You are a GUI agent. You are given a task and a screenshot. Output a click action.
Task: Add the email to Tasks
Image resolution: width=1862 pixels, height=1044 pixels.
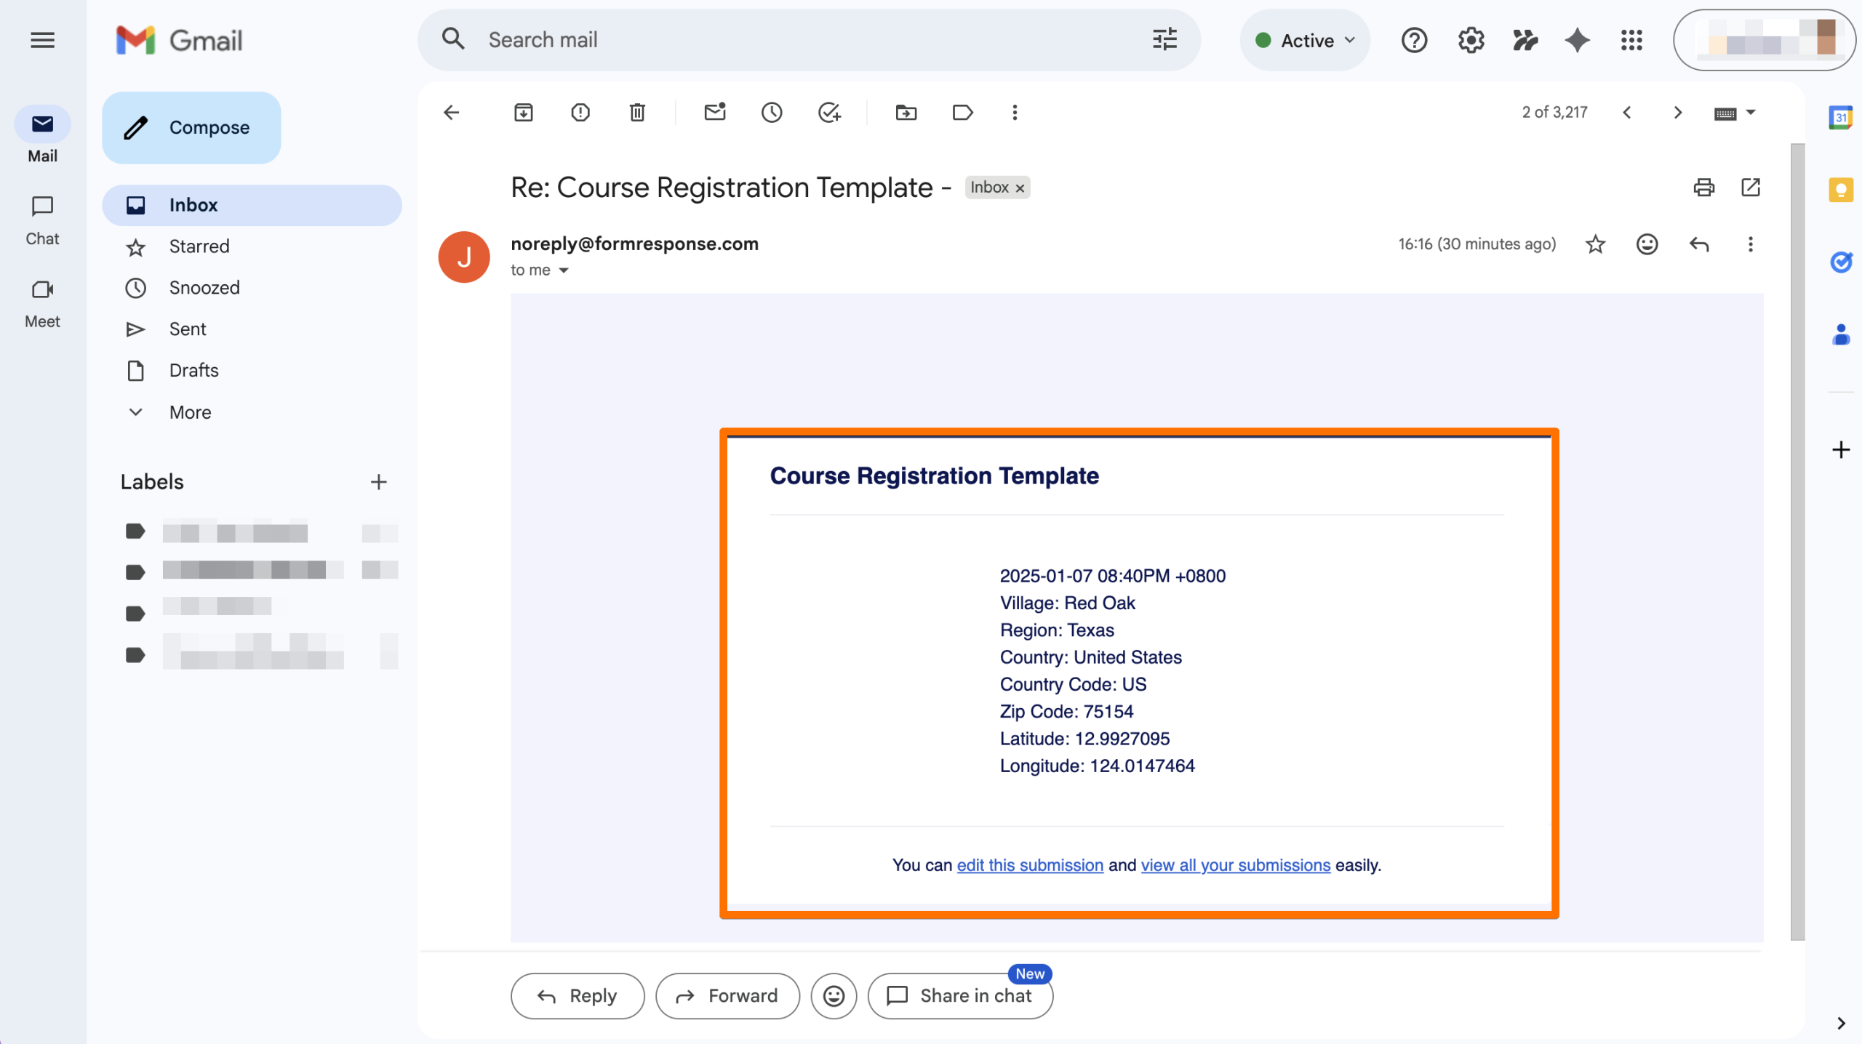pos(829,113)
